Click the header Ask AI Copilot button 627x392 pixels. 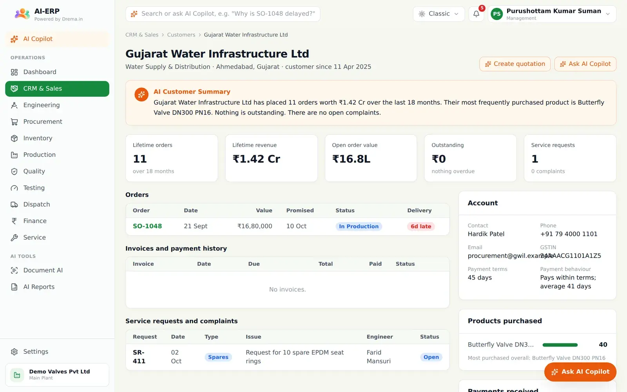[585, 64]
